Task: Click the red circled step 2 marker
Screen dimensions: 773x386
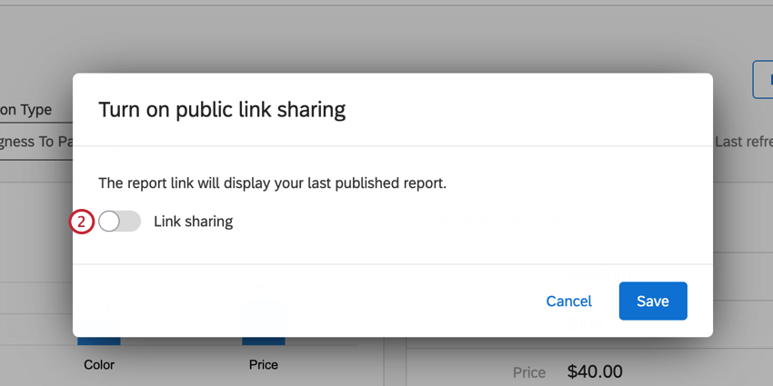Action: click(x=81, y=222)
